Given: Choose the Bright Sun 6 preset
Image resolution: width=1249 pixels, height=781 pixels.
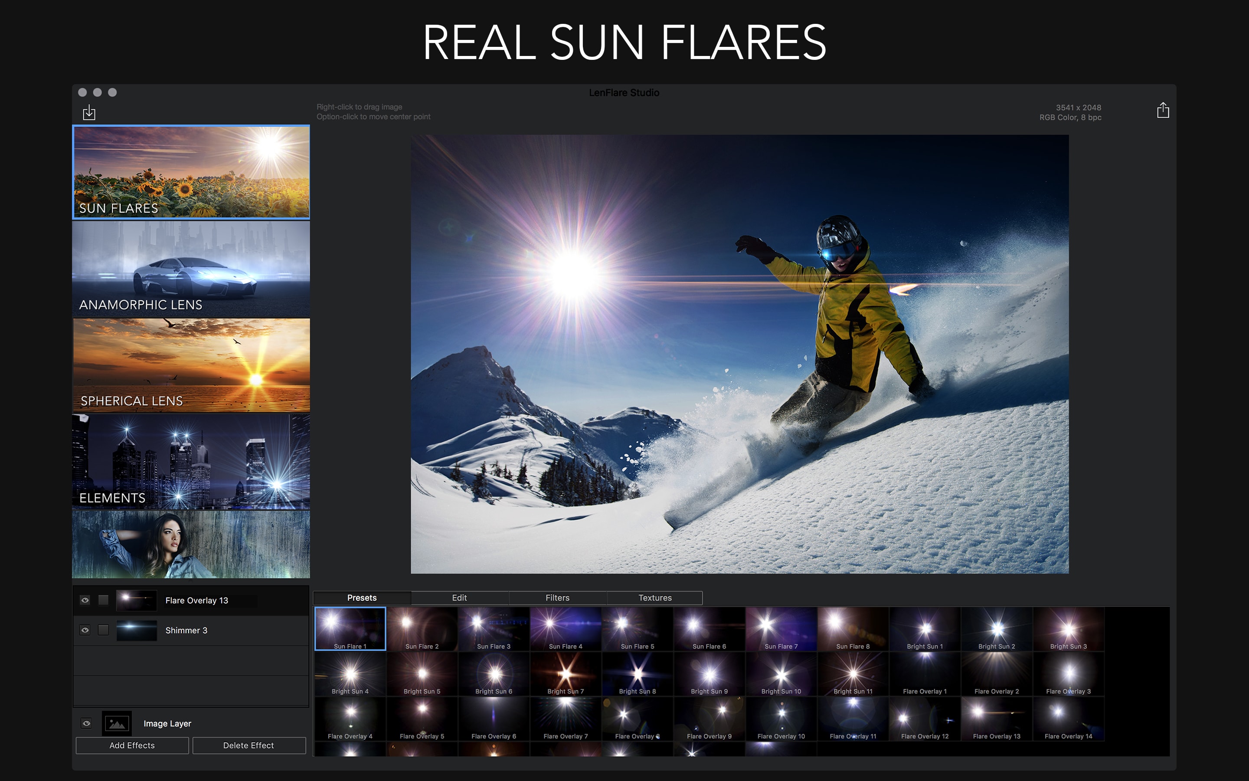Looking at the screenshot, I should [x=494, y=674].
